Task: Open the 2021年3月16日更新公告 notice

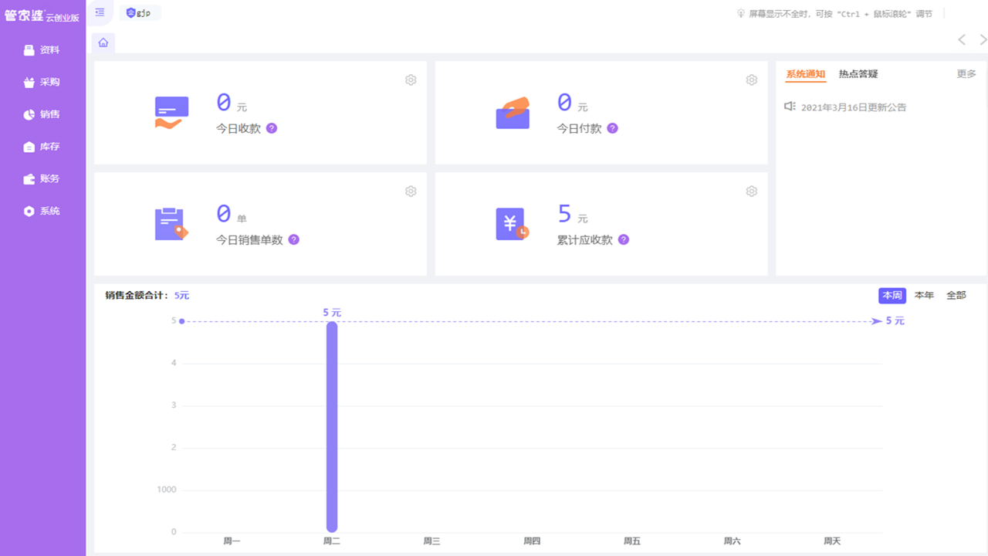Action: tap(853, 107)
